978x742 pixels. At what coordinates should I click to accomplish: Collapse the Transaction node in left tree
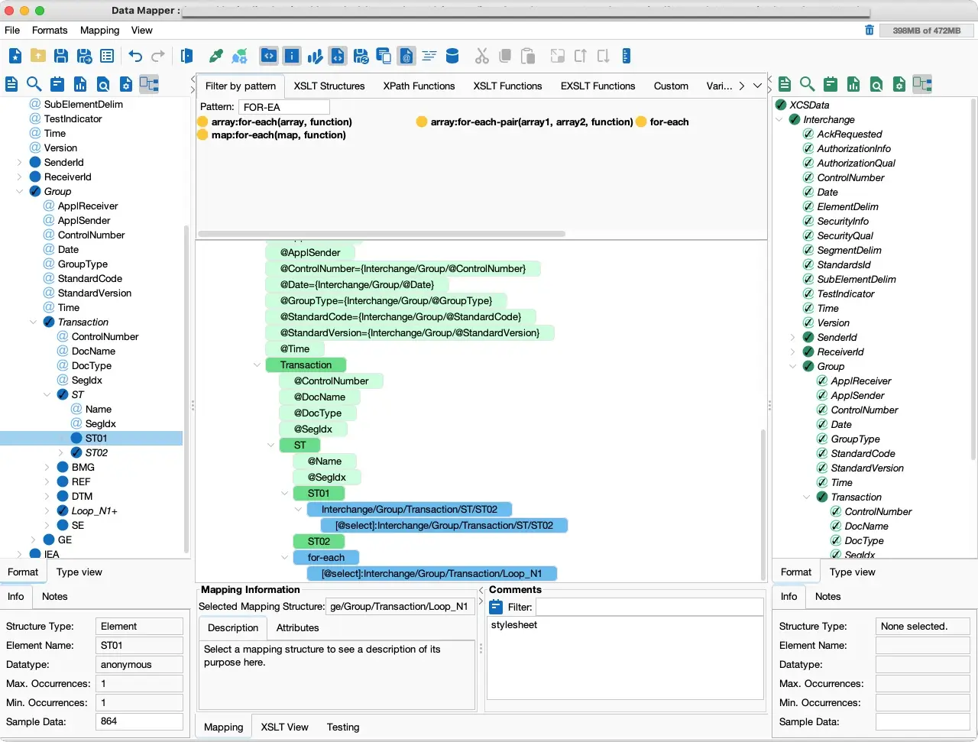34,322
